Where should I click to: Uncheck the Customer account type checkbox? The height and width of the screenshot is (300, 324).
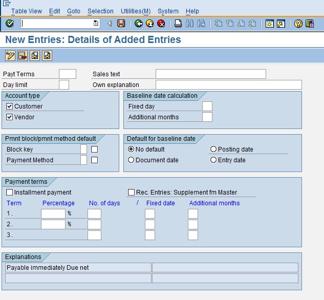[9, 106]
